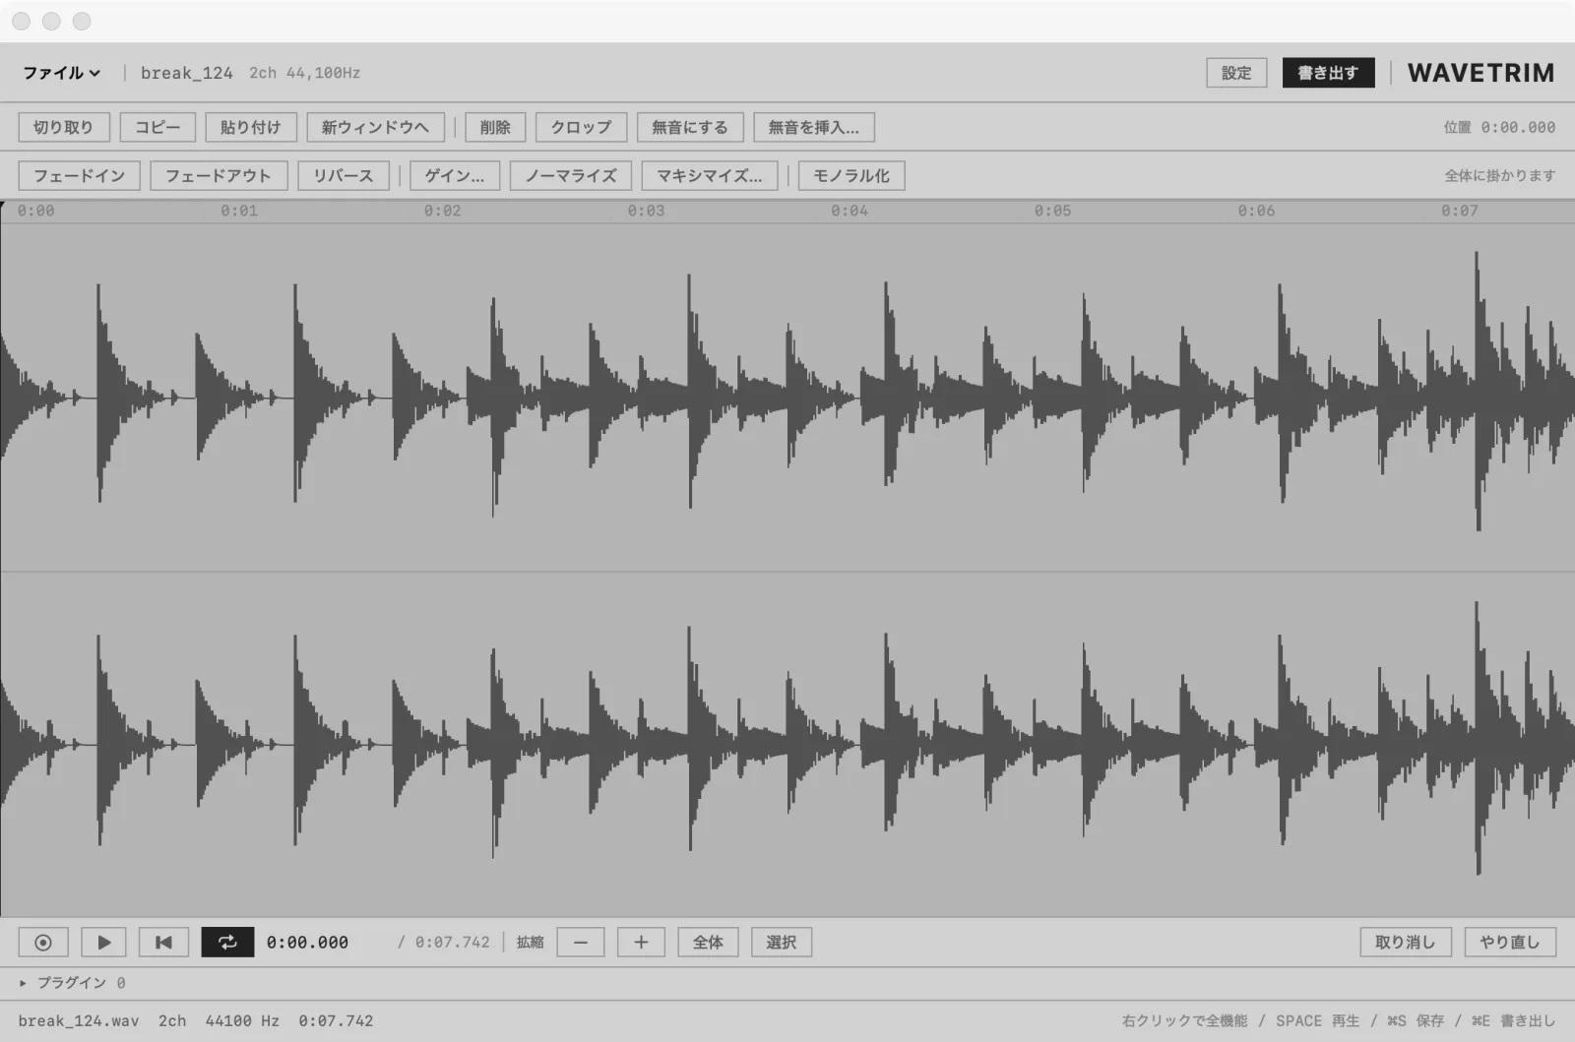This screenshot has width=1575, height=1042.
Task: Click the upper channel waveform
Action: [x=787, y=398]
